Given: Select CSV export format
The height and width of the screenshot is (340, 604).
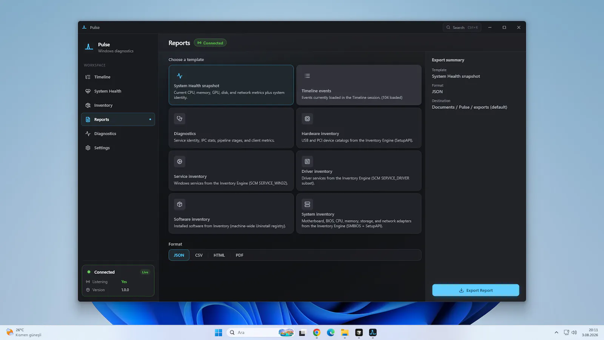Looking at the screenshot, I should point(199,255).
